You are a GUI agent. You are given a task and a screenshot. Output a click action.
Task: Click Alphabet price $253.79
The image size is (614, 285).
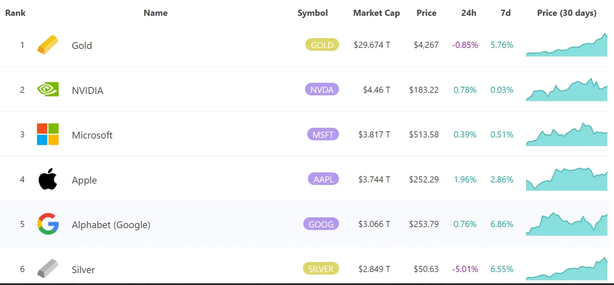pyautogui.click(x=424, y=224)
